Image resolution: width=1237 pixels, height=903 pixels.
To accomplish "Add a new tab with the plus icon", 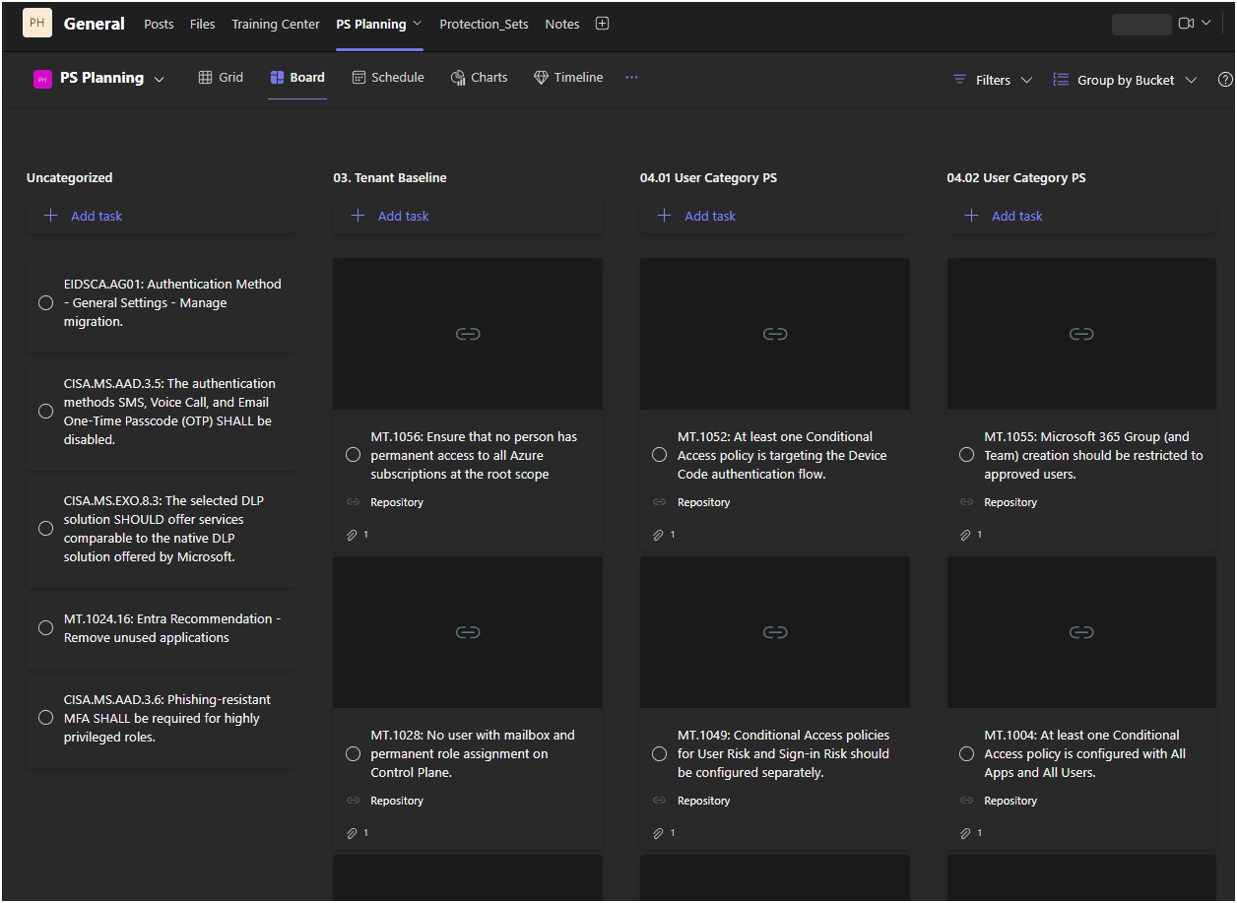I will pos(602,22).
